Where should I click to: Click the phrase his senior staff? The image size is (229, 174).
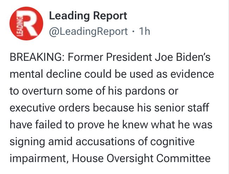[x=173, y=108]
